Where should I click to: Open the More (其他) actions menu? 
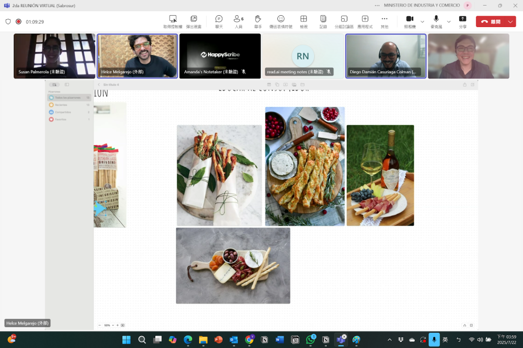pos(384,21)
